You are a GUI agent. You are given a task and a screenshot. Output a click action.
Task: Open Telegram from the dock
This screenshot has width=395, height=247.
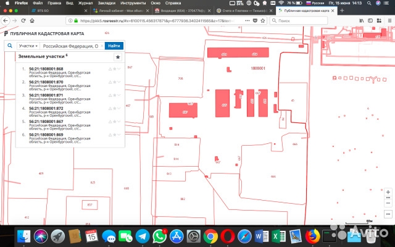pyautogui.click(x=142, y=235)
